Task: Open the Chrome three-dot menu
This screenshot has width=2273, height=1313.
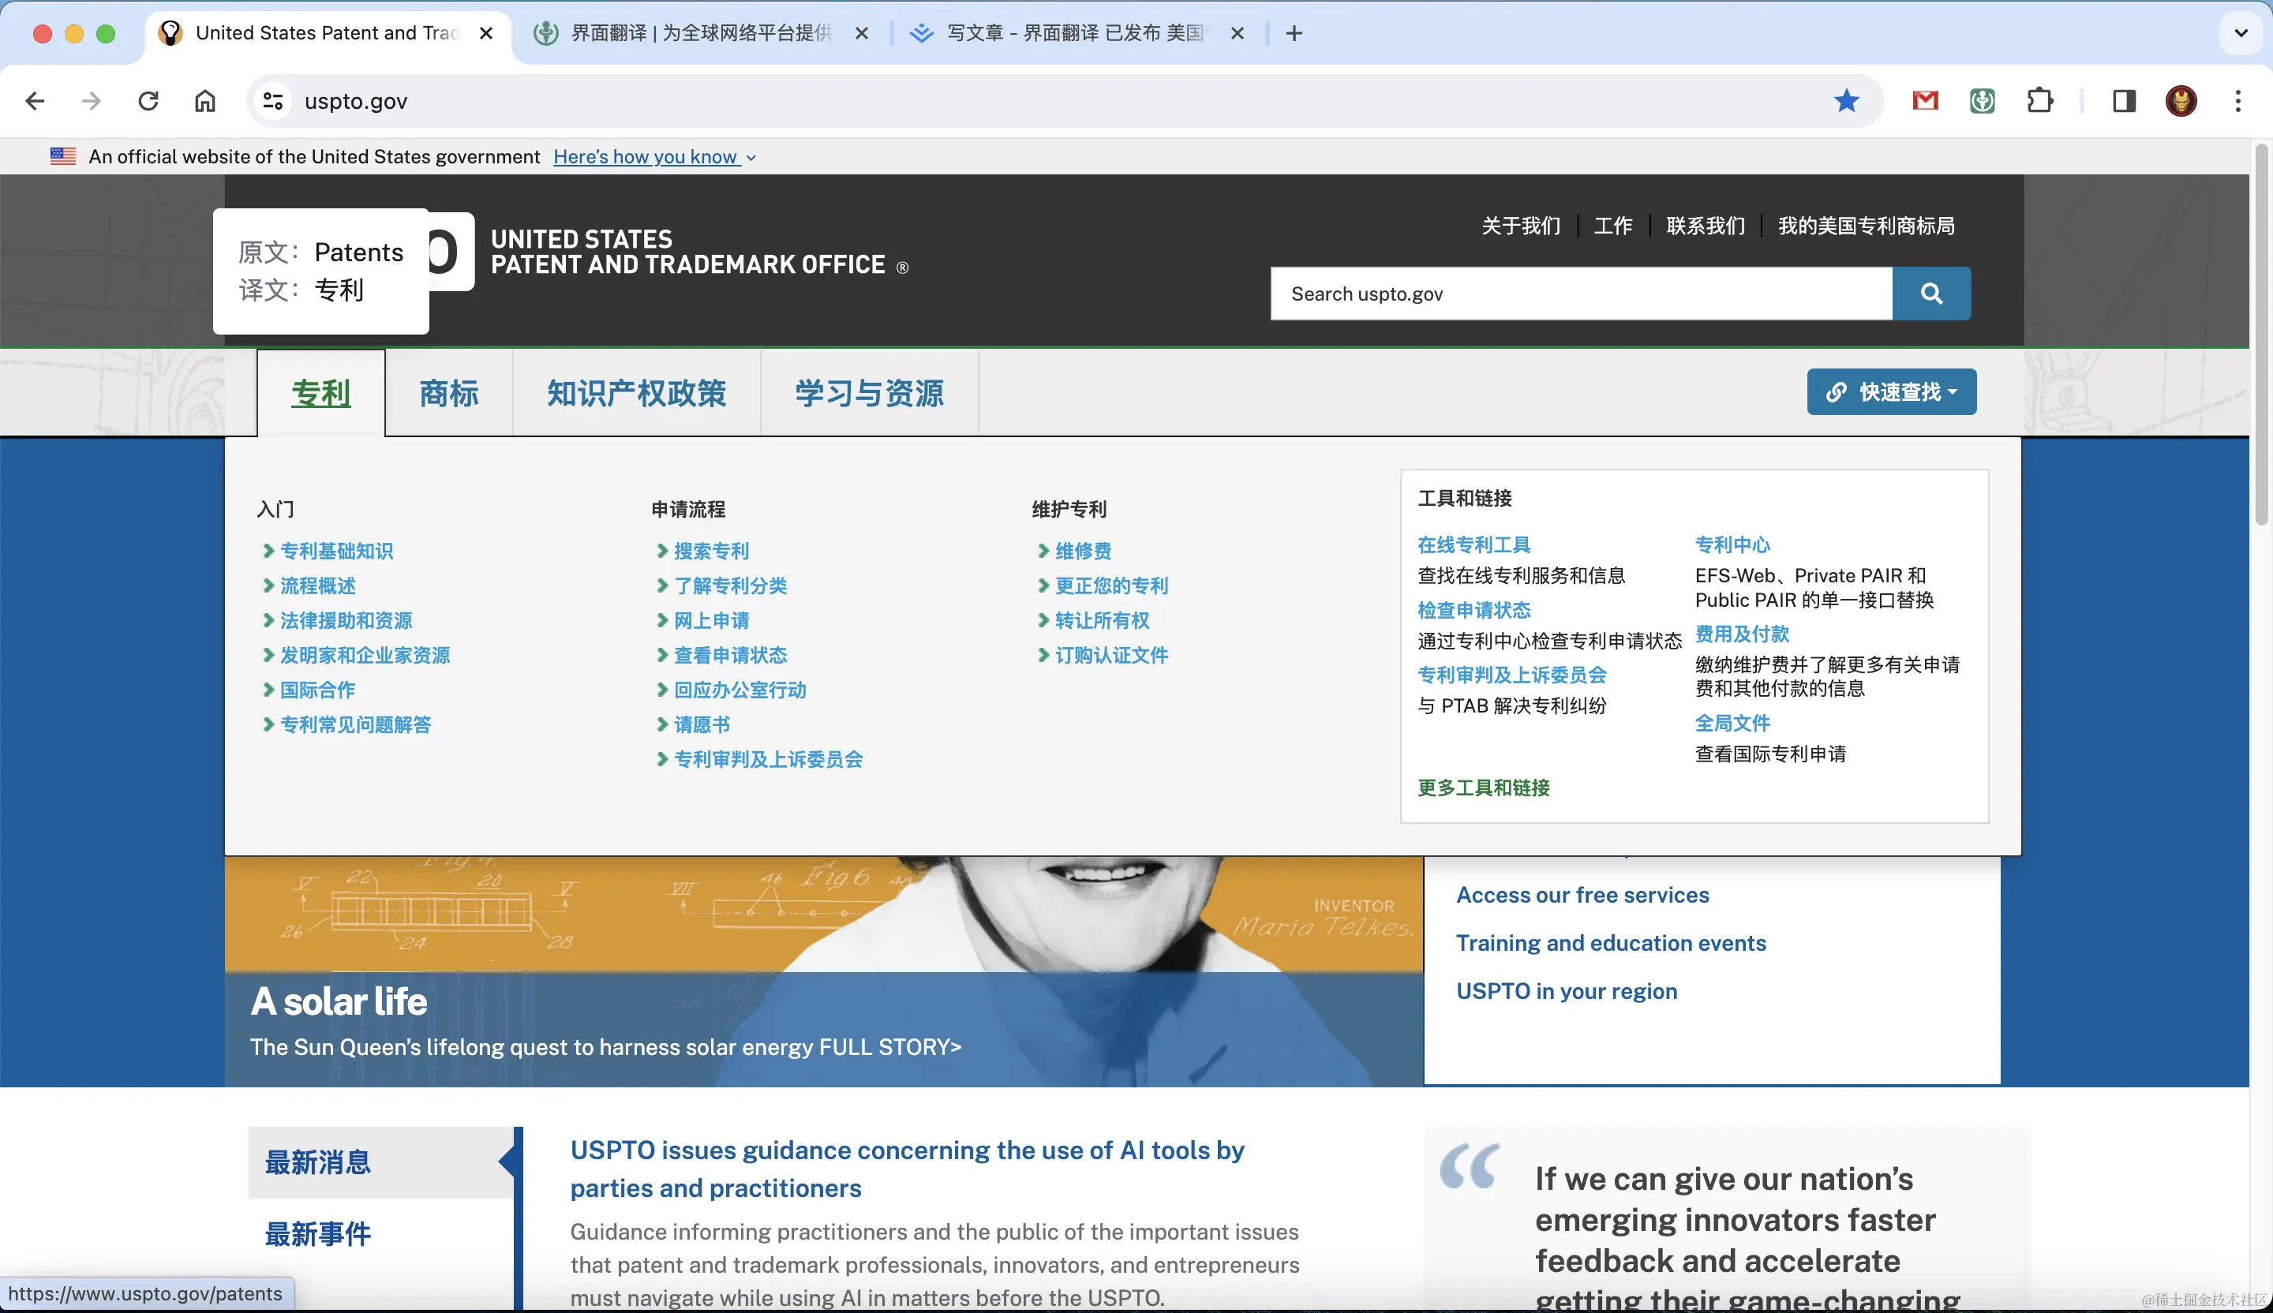Action: point(2239,100)
